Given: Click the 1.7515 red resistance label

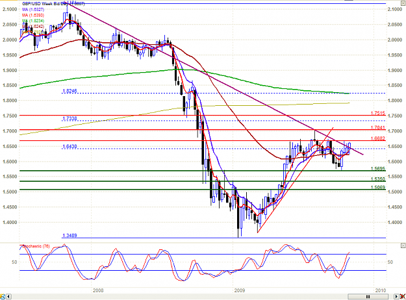Looking at the screenshot, I should coord(378,113).
